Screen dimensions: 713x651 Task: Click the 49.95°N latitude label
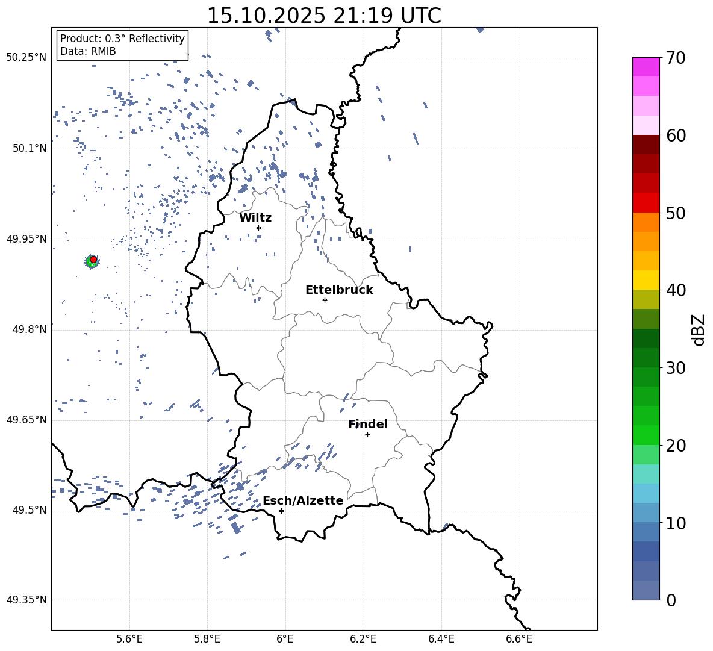click(26, 239)
